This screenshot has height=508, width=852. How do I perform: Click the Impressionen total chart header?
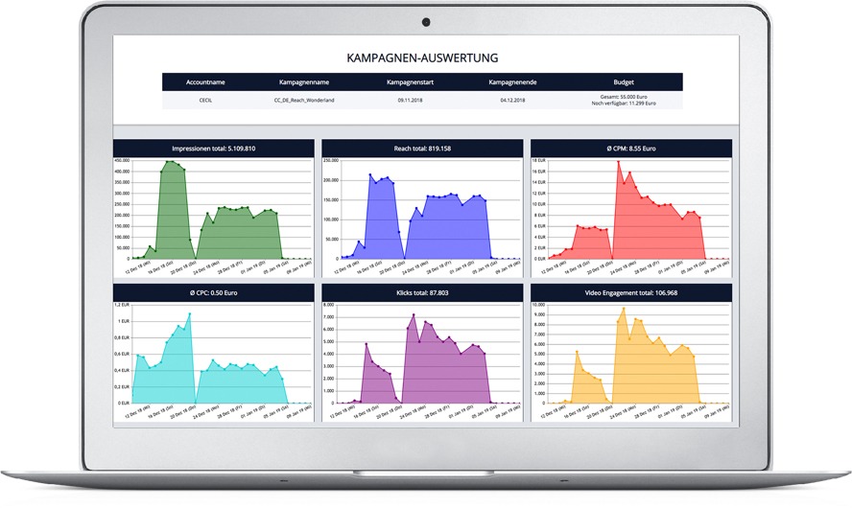point(213,149)
